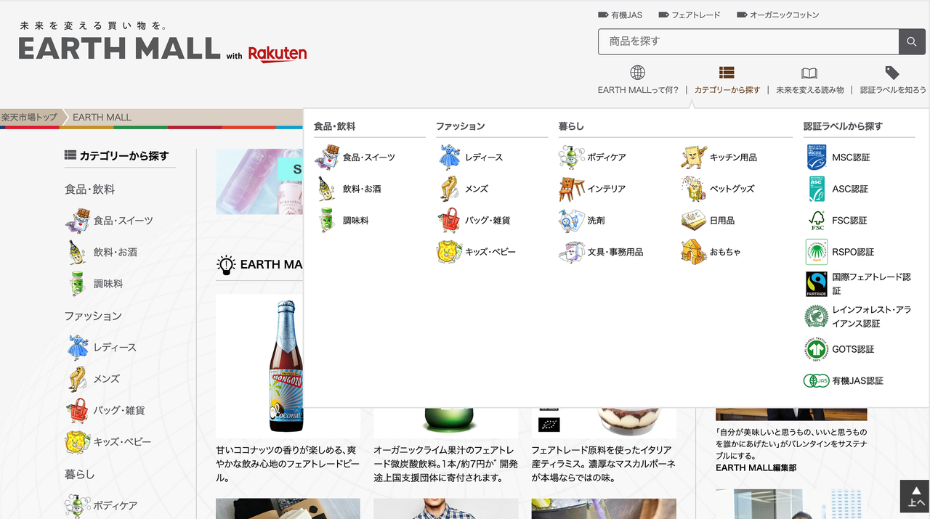This screenshot has height=519, width=930.
Task: Click the 文具・事務用品 stationery icon
Action: pos(571,252)
